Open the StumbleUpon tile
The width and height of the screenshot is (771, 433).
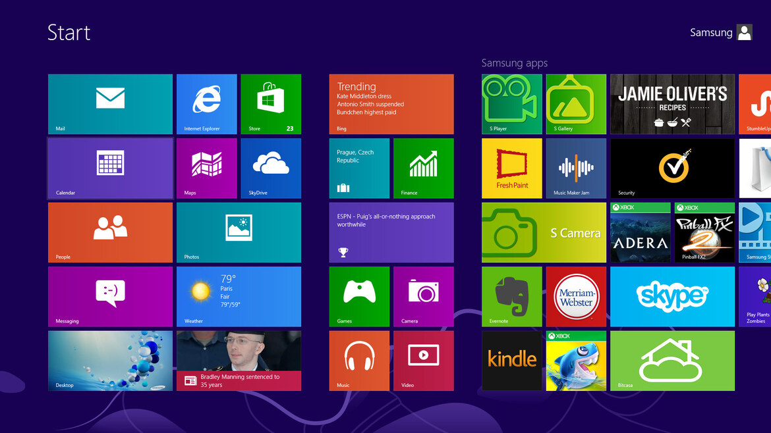click(x=755, y=104)
